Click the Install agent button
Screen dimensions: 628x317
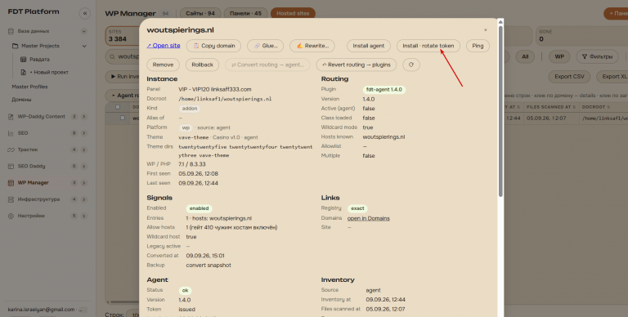coord(369,46)
